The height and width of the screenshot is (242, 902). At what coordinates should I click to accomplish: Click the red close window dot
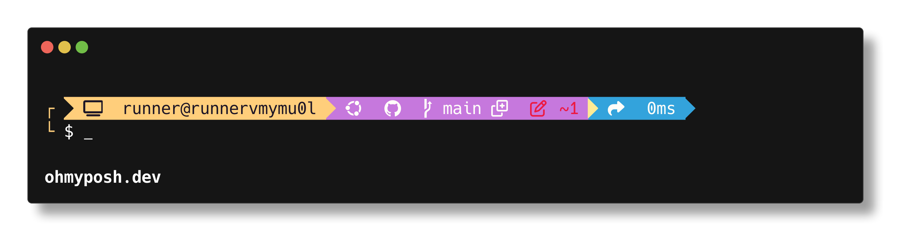point(47,47)
